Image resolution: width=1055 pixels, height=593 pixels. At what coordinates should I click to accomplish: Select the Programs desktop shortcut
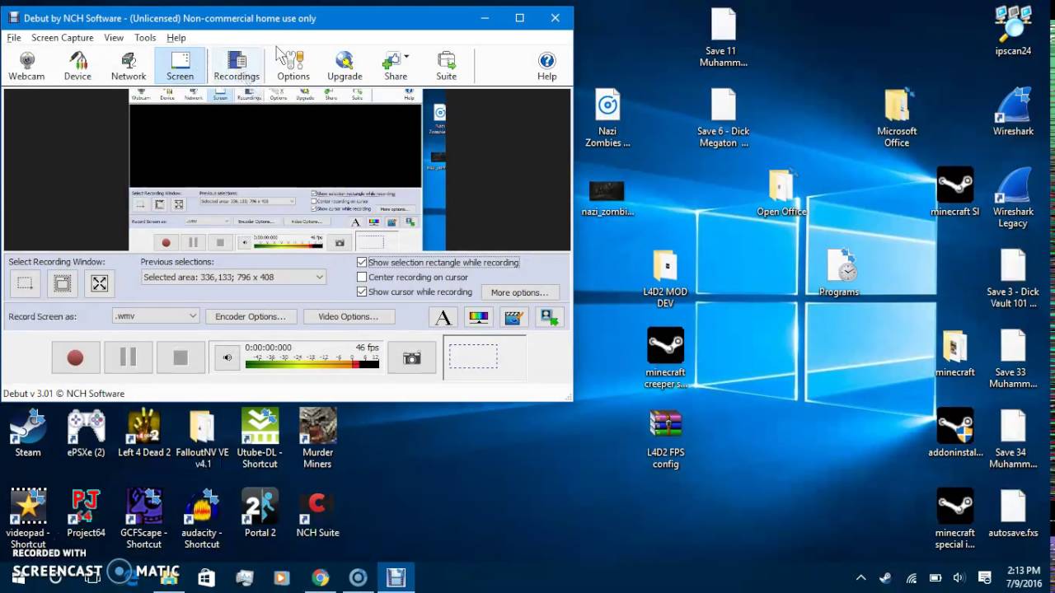[839, 273]
